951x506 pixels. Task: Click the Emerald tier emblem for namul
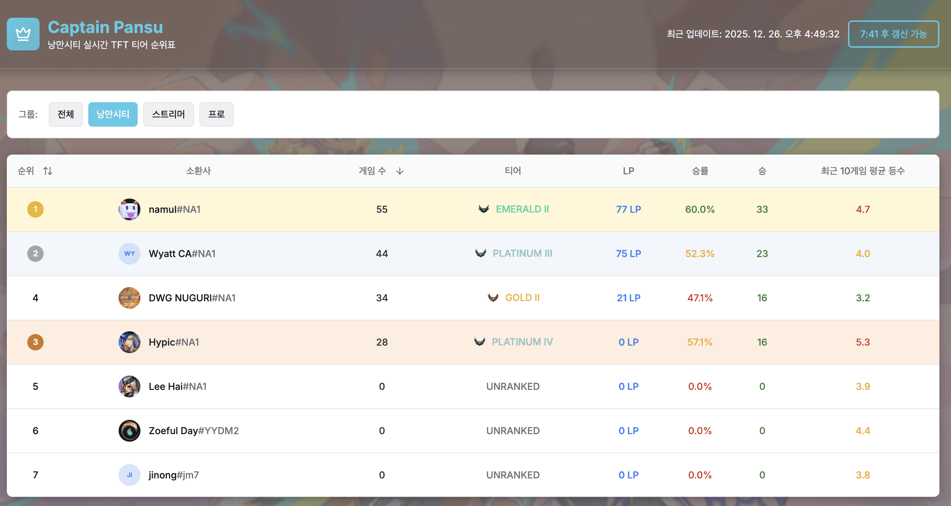pyautogui.click(x=484, y=209)
